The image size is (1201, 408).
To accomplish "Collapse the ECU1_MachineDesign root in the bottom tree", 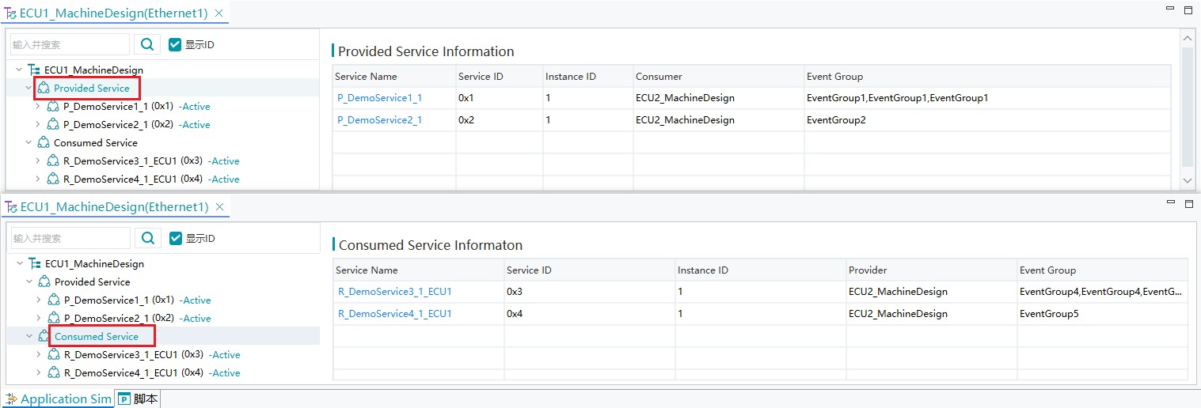I will pos(20,263).
